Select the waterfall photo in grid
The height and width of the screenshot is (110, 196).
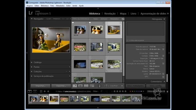pyautogui.click(x=114, y=47)
